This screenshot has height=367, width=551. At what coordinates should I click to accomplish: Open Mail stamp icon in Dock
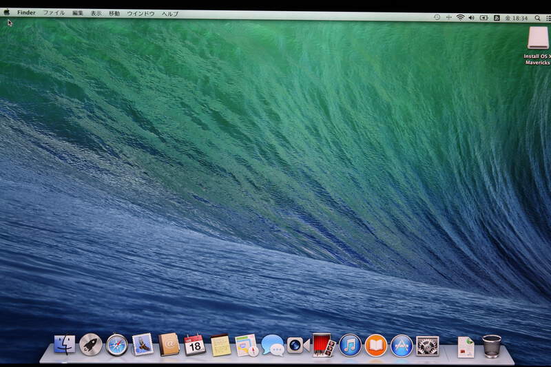143,345
